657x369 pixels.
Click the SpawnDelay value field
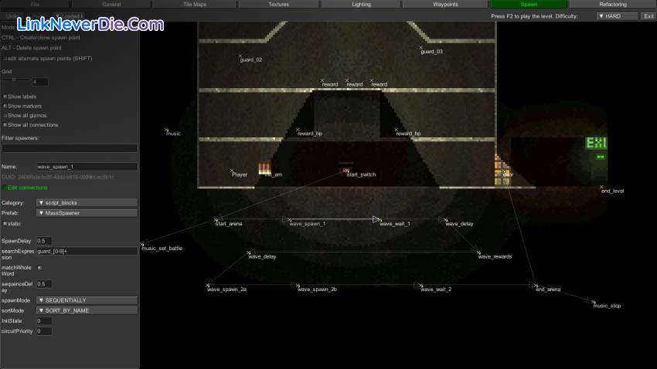click(44, 241)
